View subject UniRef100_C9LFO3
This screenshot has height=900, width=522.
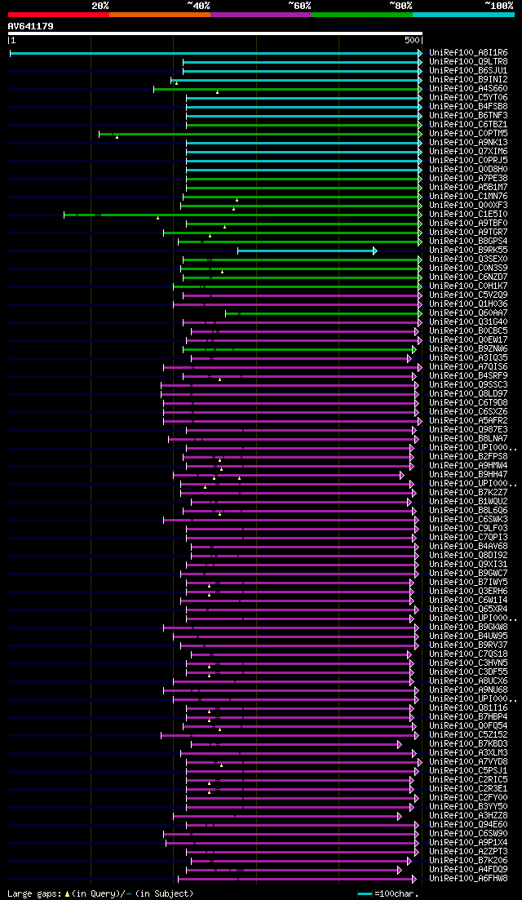point(468,529)
